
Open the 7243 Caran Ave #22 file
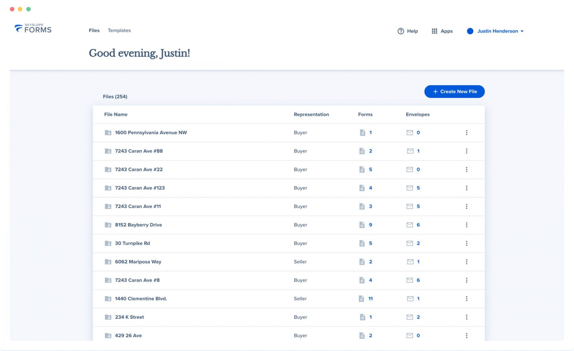(139, 169)
